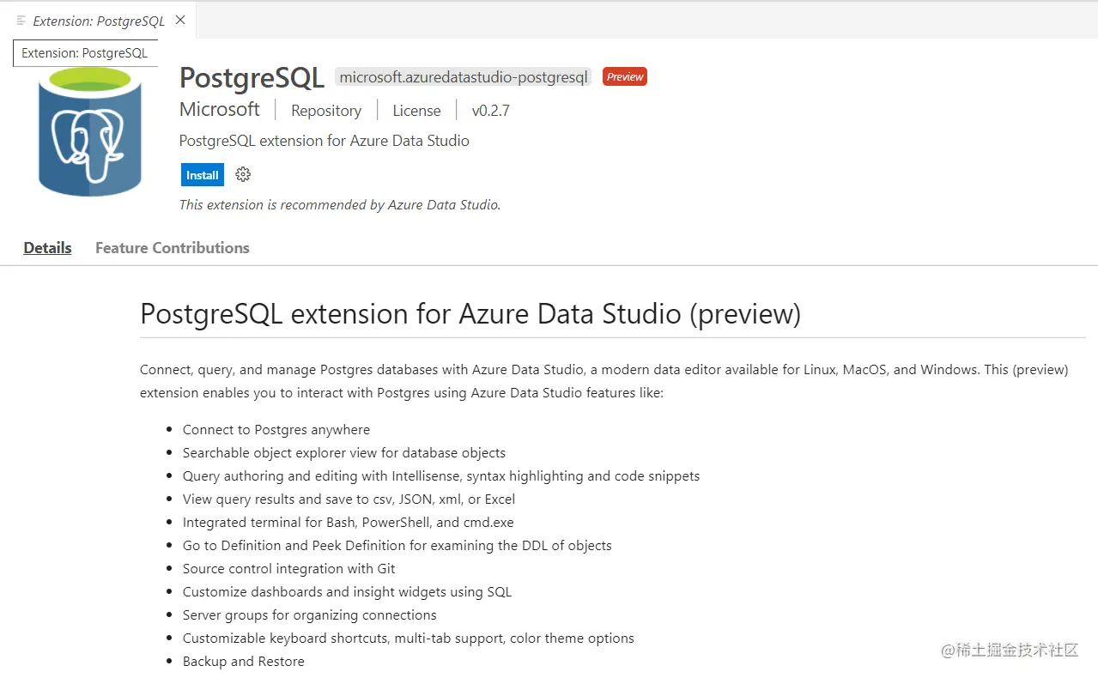Image resolution: width=1098 pixels, height=678 pixels.
Task: Click the Install button
Action: pos(202,174)
